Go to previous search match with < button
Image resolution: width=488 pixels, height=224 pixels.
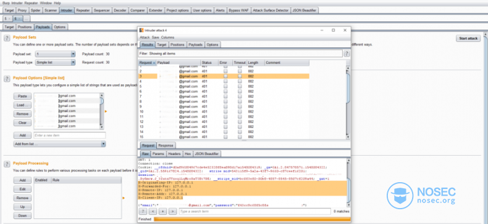pyautogui.click(x=153, y=211)
